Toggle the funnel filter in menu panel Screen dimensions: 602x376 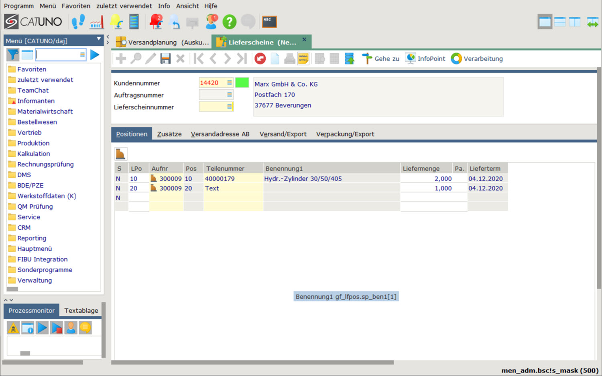click(x=13, y=55)
